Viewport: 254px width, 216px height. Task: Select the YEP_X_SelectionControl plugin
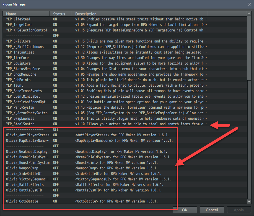coord(125,30)
